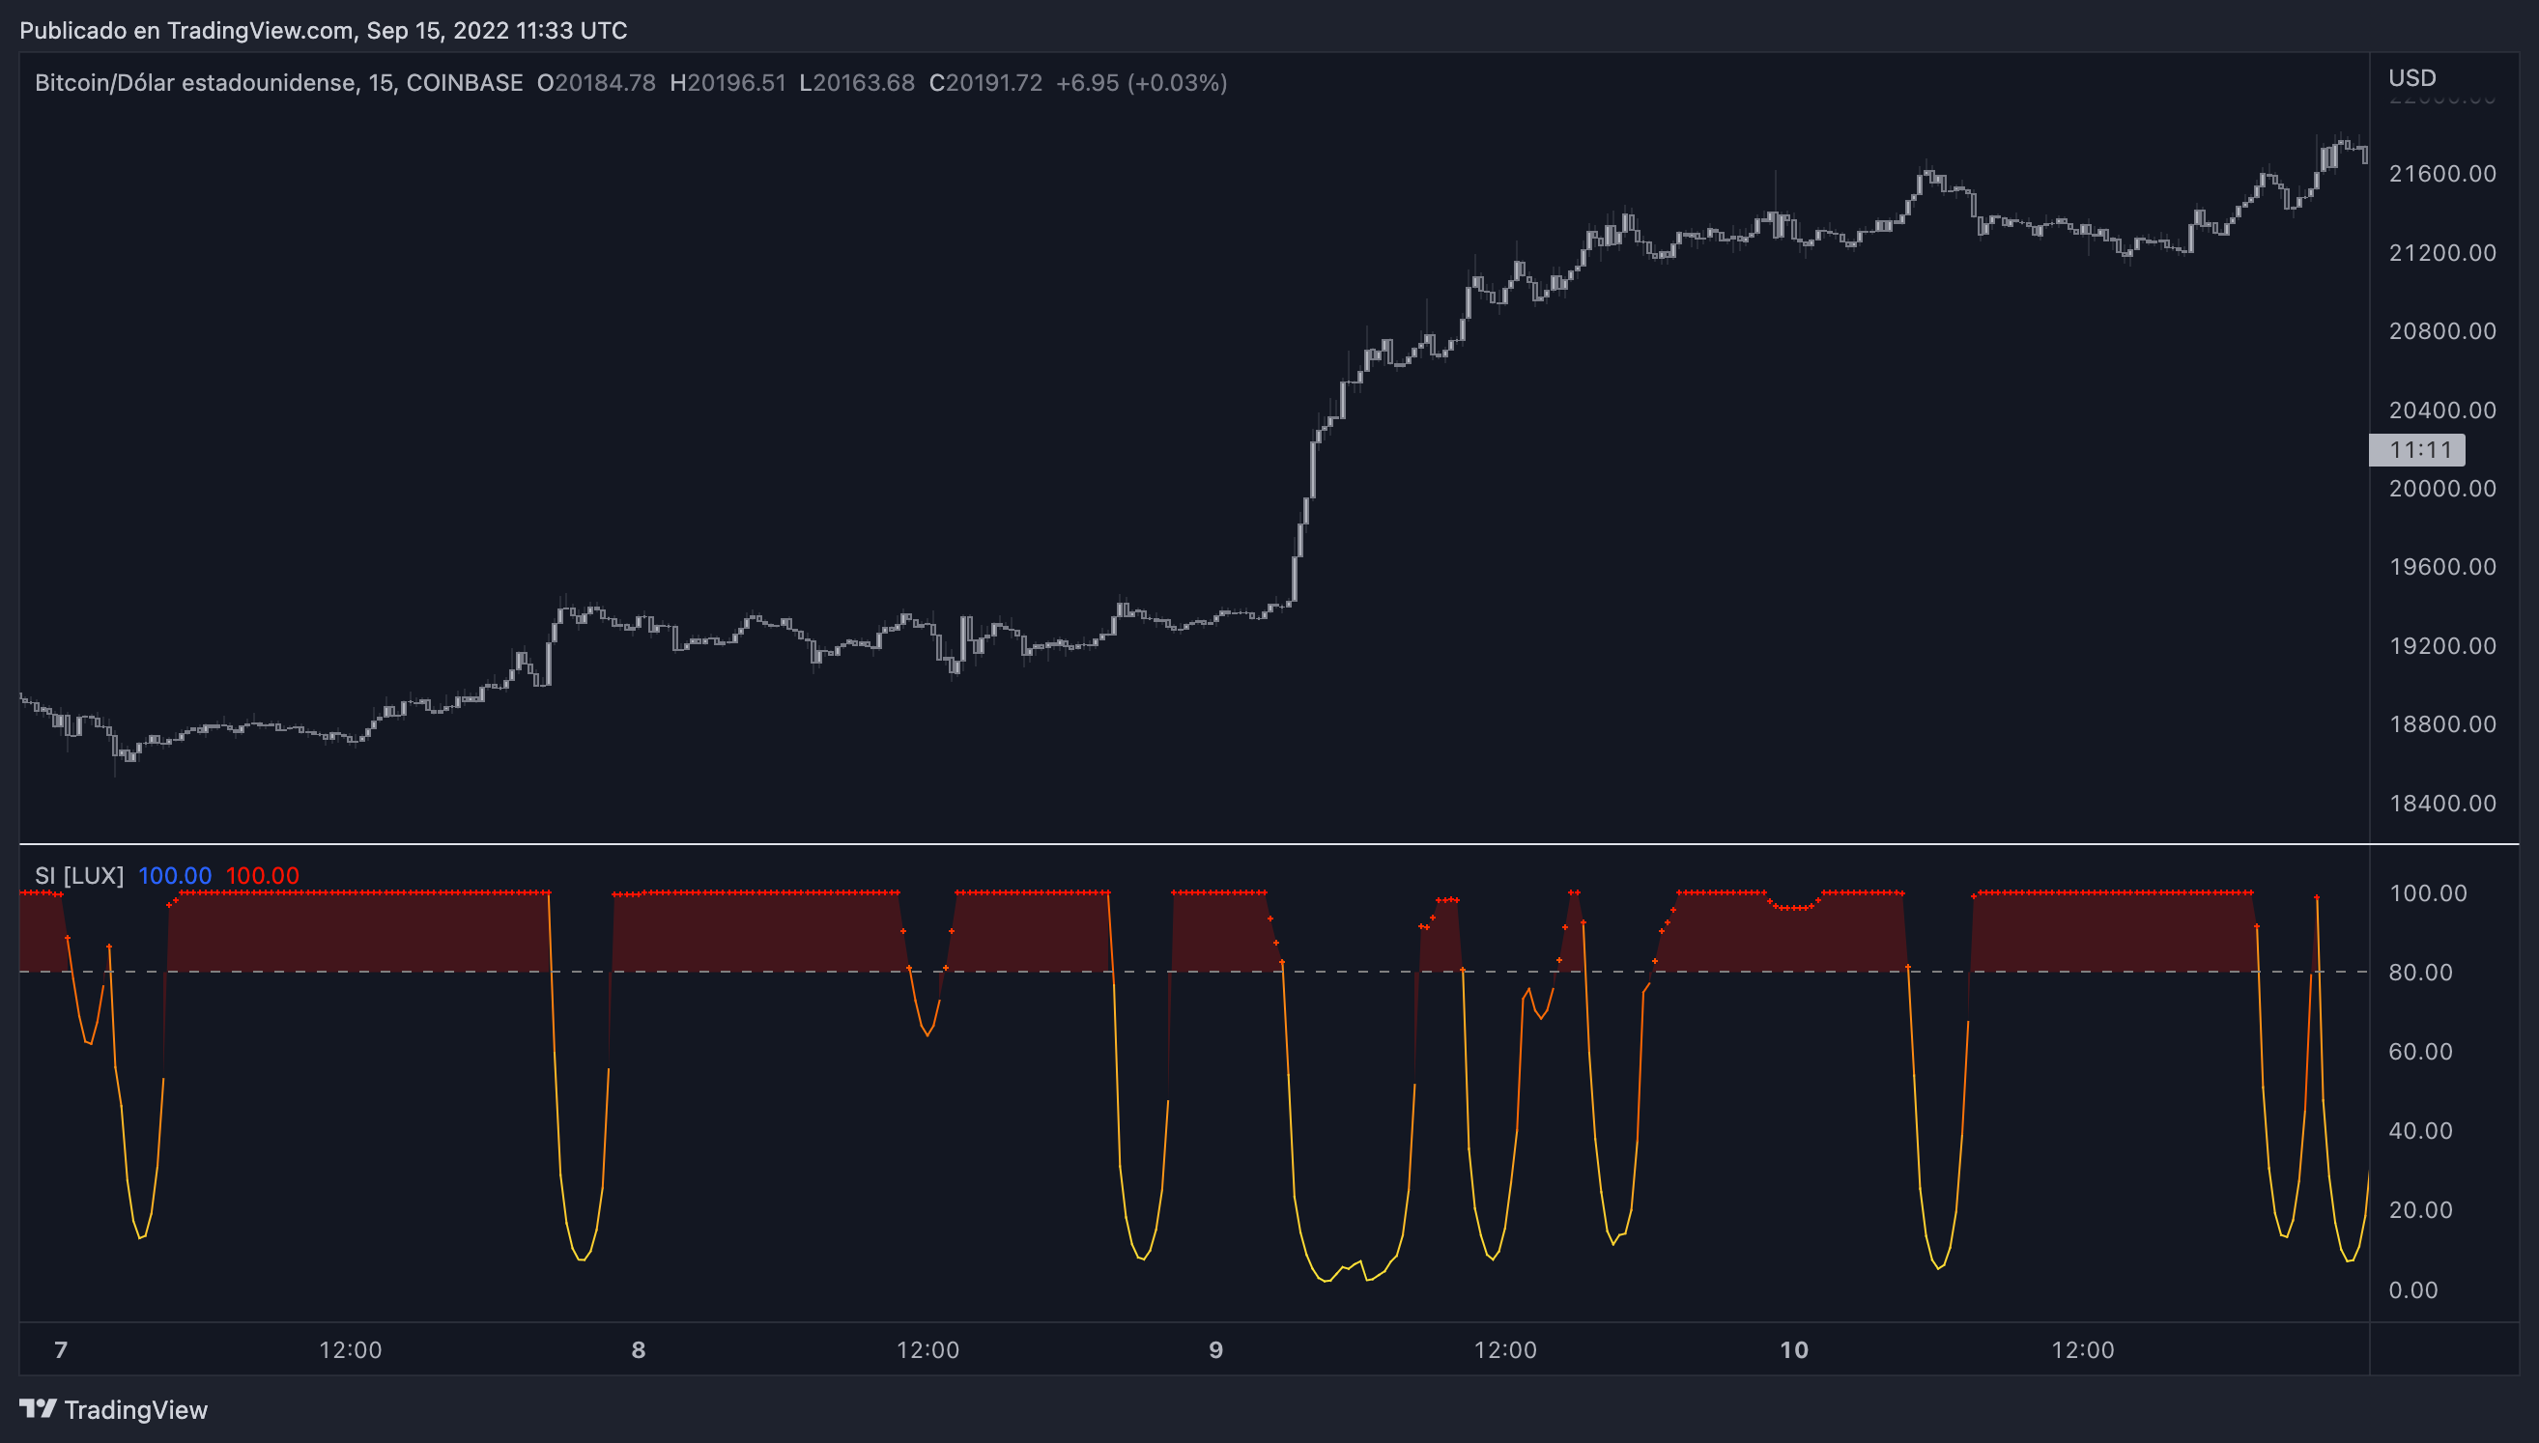Click the blue 100.00 indicator value

[175, 875]
